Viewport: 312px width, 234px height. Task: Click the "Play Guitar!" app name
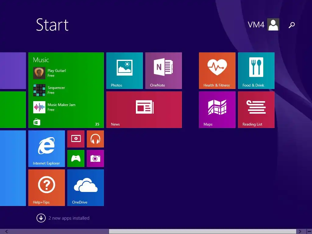(x=57, y=71)
